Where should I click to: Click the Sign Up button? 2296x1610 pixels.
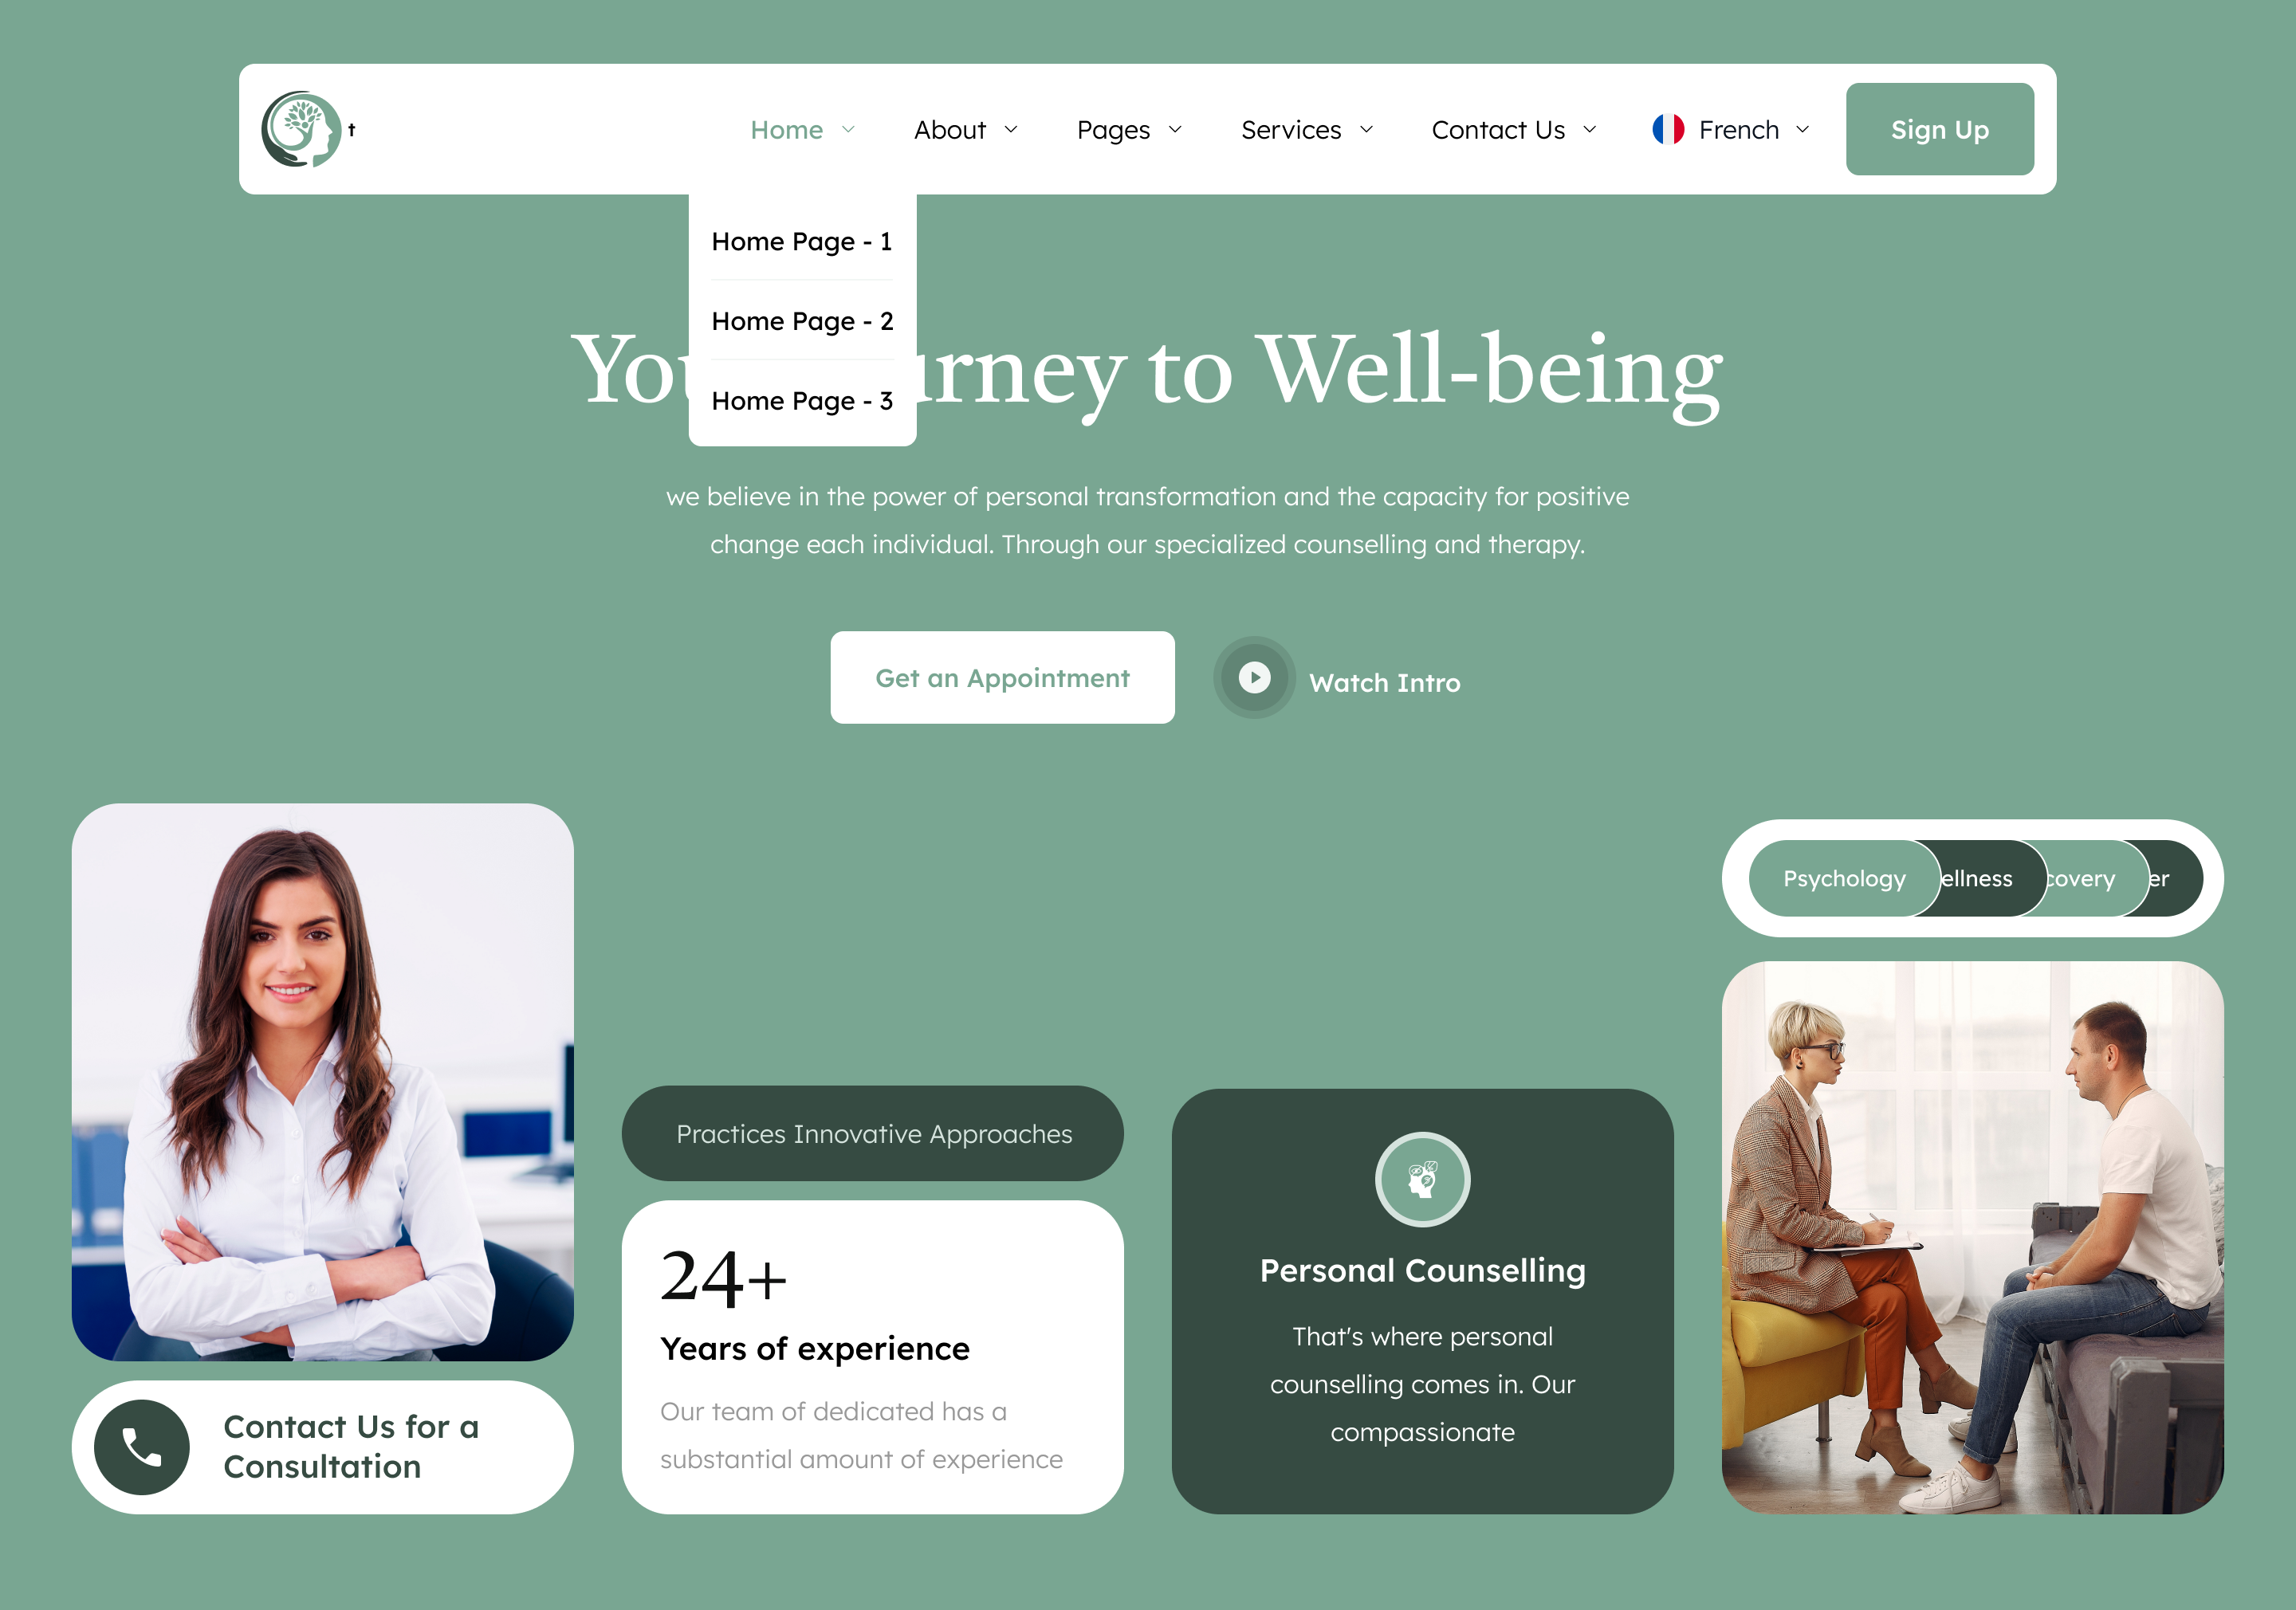point(1939,129)
